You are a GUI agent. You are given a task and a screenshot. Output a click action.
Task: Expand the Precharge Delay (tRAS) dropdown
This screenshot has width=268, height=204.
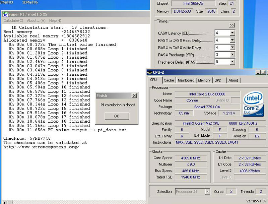click(232, 62)
